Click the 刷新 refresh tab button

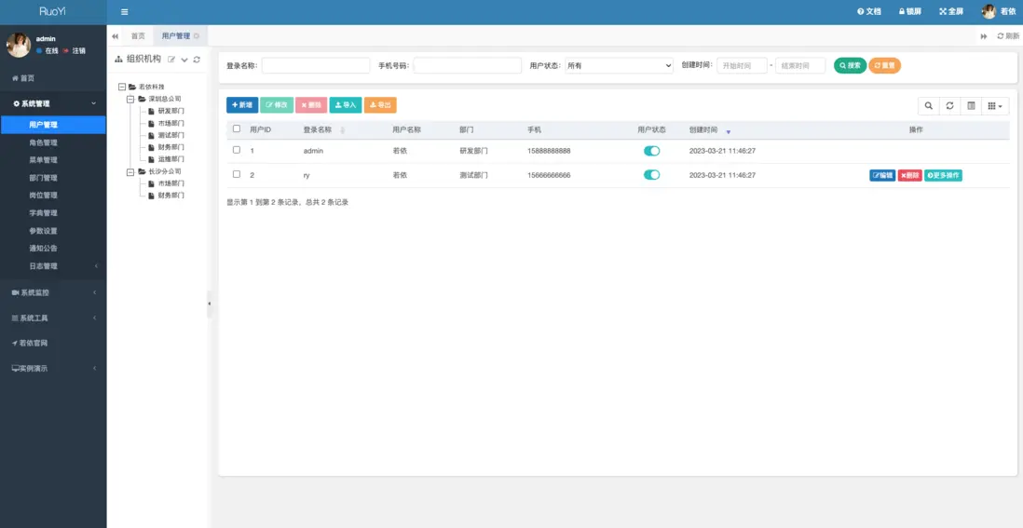[1008, 35]
